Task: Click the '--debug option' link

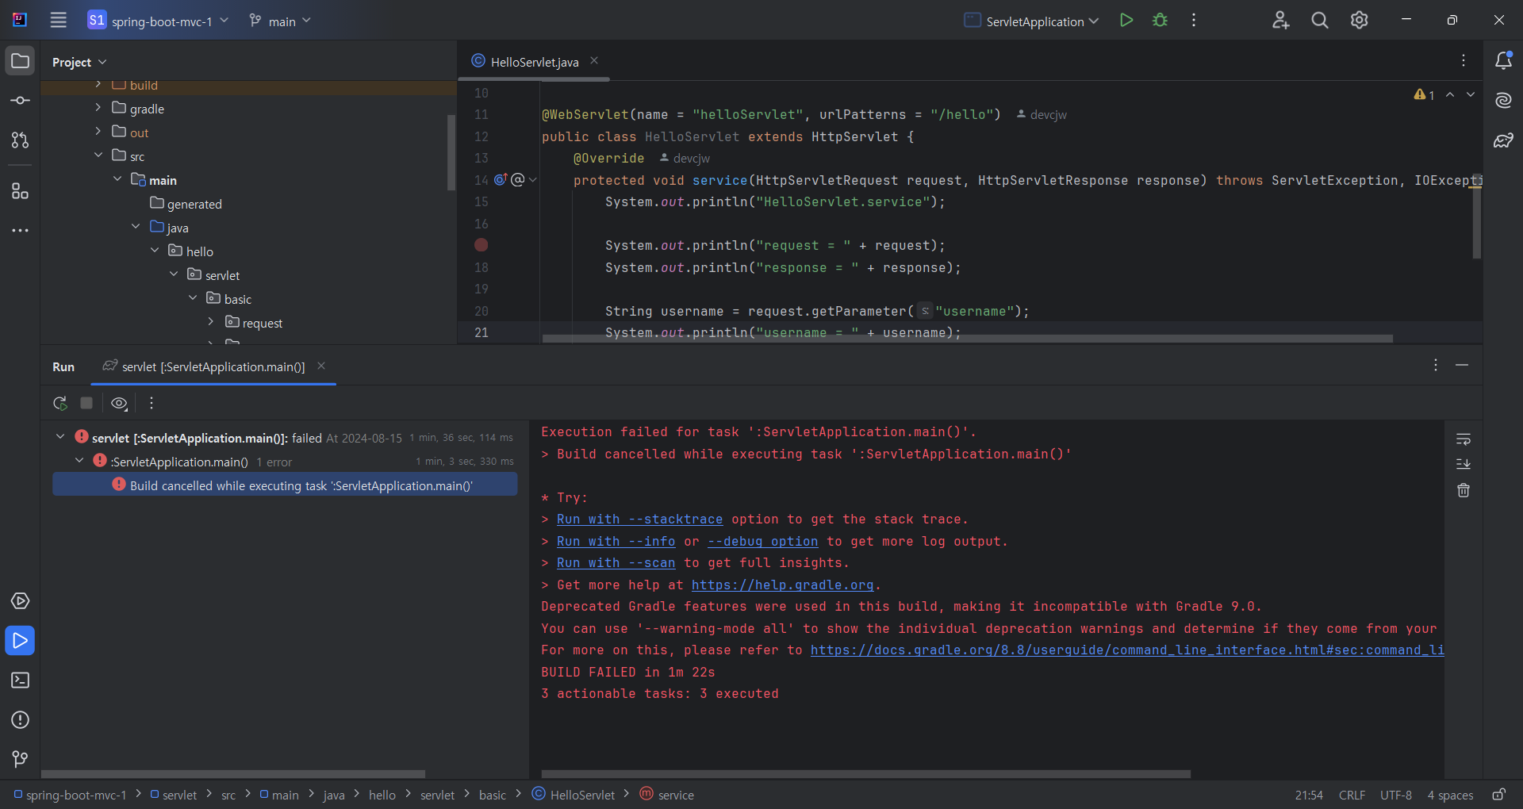Action: (x=762, y=542)
